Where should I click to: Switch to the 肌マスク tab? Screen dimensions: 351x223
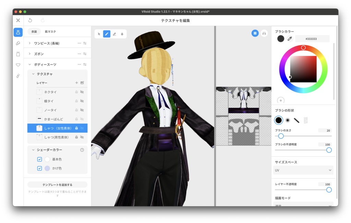pos(50,32)
